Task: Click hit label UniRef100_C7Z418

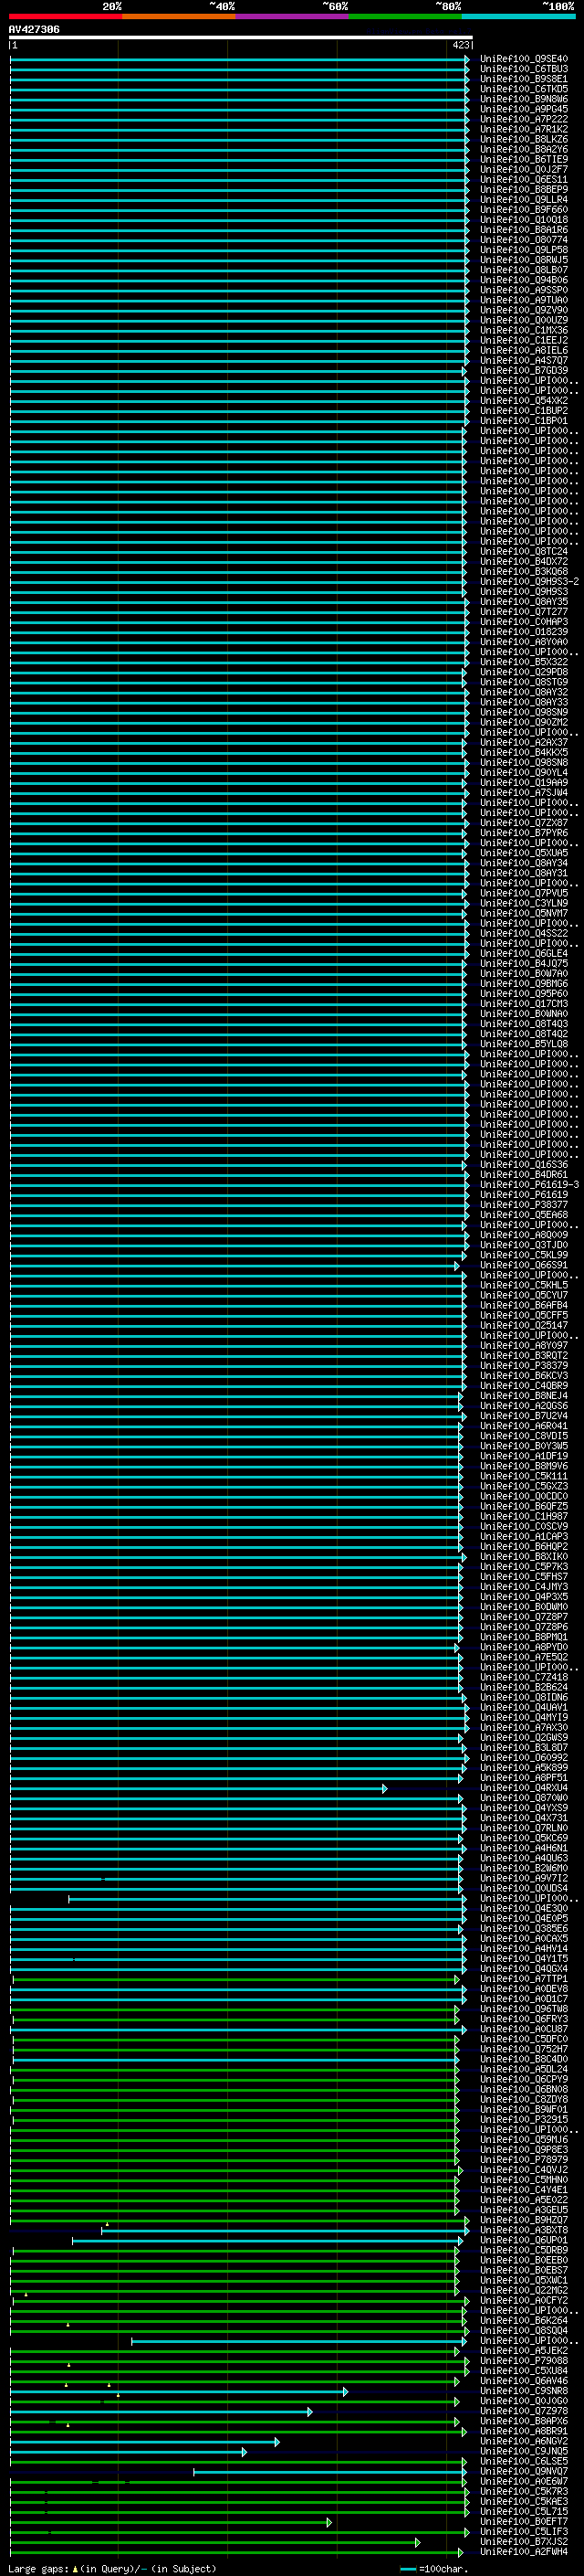Action: 524,1677
